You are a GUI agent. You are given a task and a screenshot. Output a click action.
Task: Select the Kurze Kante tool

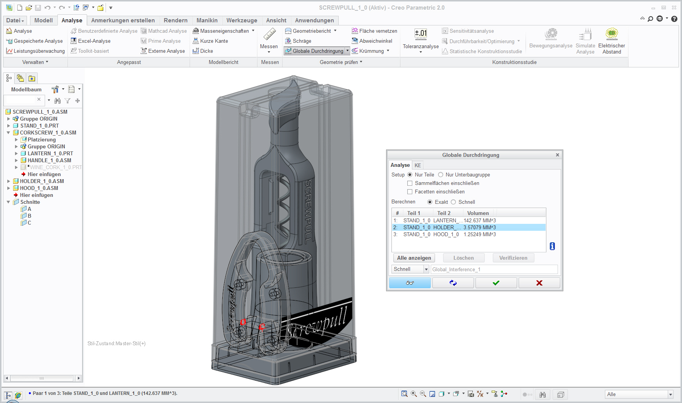click(210, 41)
